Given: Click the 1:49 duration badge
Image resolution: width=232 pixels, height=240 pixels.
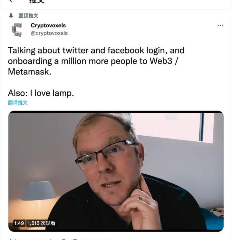Looking at the screenshot, I should (x=19, y=223).
